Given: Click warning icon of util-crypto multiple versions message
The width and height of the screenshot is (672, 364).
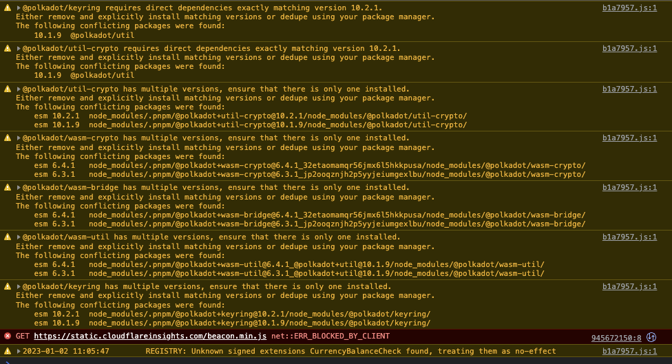Looking at the screenshot, I should [x=8, y=89].
